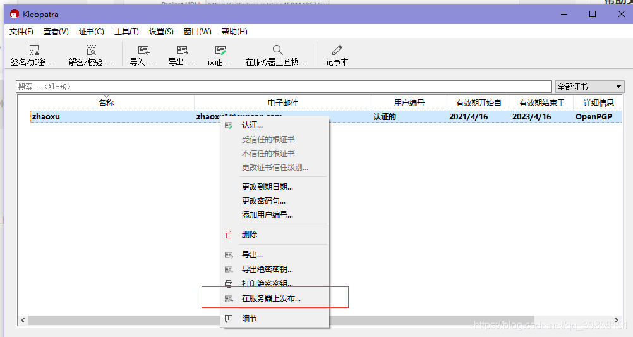The width and height of the screenshot is (633, 337).
Task: Sort by 用户编号 column header
Action: coord(409,103)
